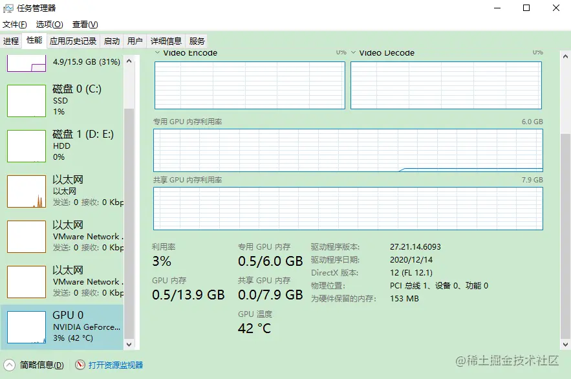Viewport: 571px width, 379px height.
Task: Click the Resource Monitor icon
Action: click(x=80, y=364)
